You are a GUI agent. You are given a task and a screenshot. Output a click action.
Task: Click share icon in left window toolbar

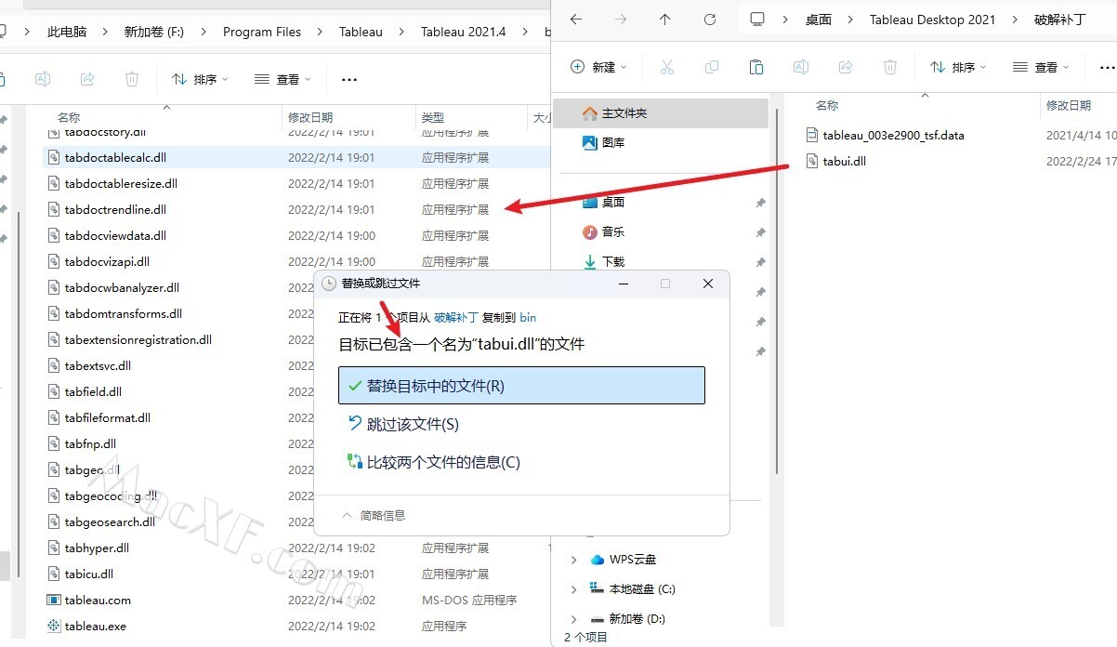[87, 80]
